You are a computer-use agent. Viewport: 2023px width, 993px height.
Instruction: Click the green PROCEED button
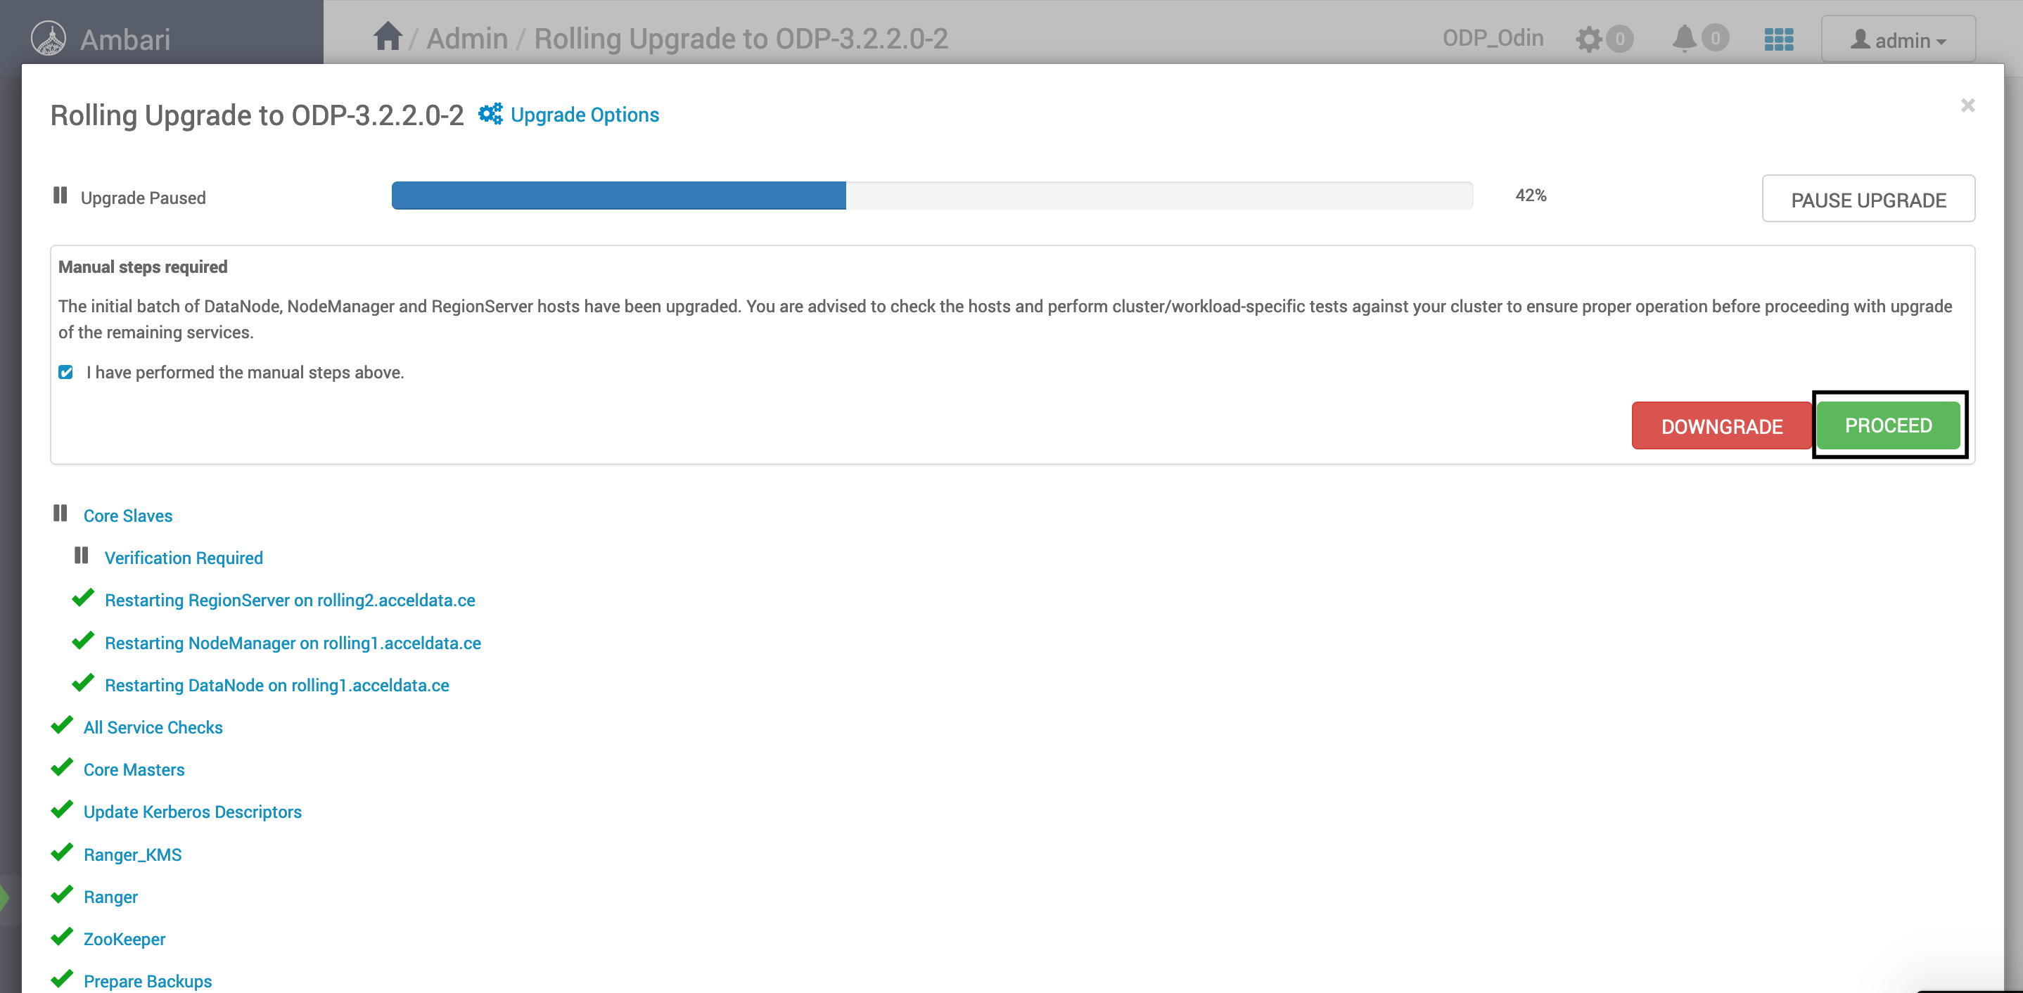coord(1888,425)
